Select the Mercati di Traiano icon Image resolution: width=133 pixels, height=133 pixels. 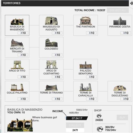[17, 43]
